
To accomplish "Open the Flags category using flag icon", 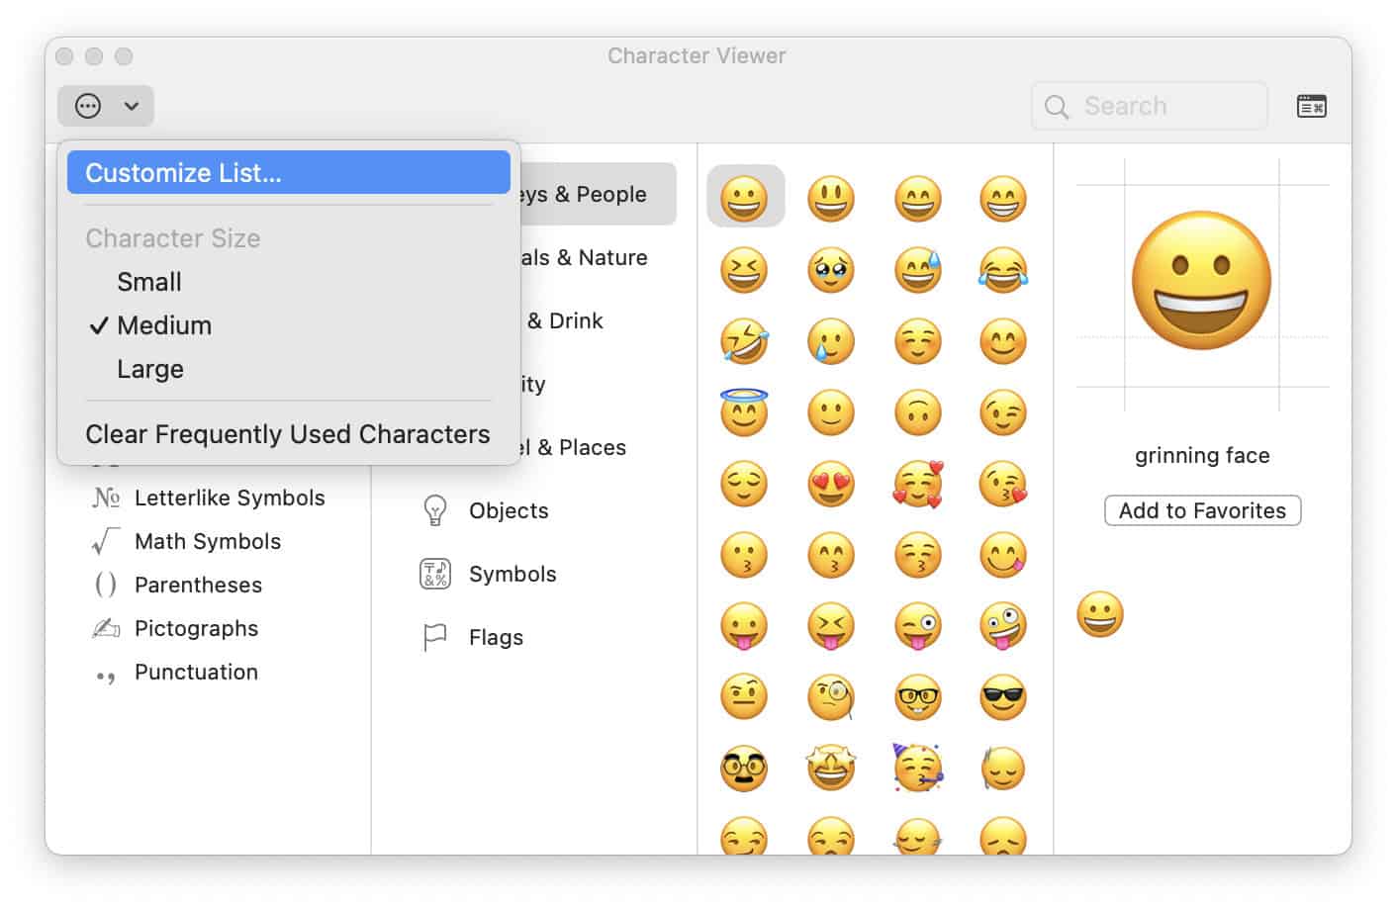I will tap(495, 637).
